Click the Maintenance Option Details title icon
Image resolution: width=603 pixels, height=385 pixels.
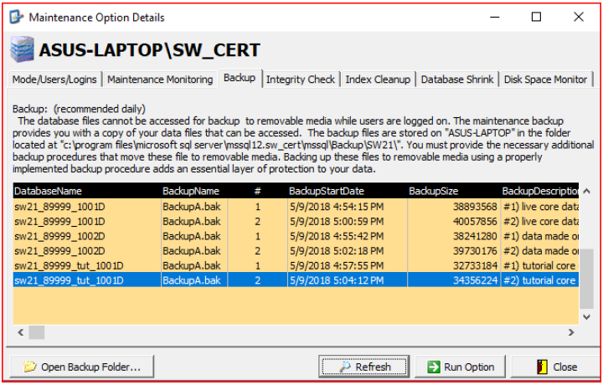click(x=16, y=18)
